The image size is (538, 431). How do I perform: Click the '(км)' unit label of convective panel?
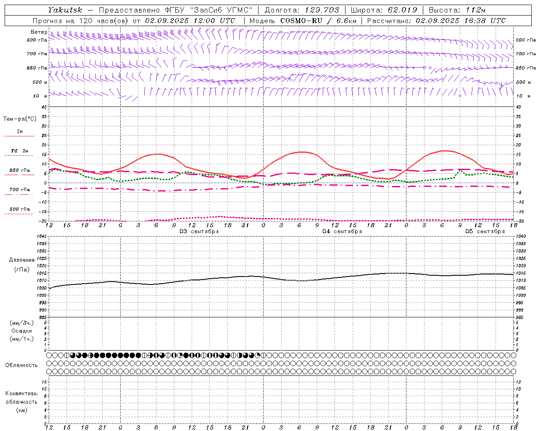22,410
